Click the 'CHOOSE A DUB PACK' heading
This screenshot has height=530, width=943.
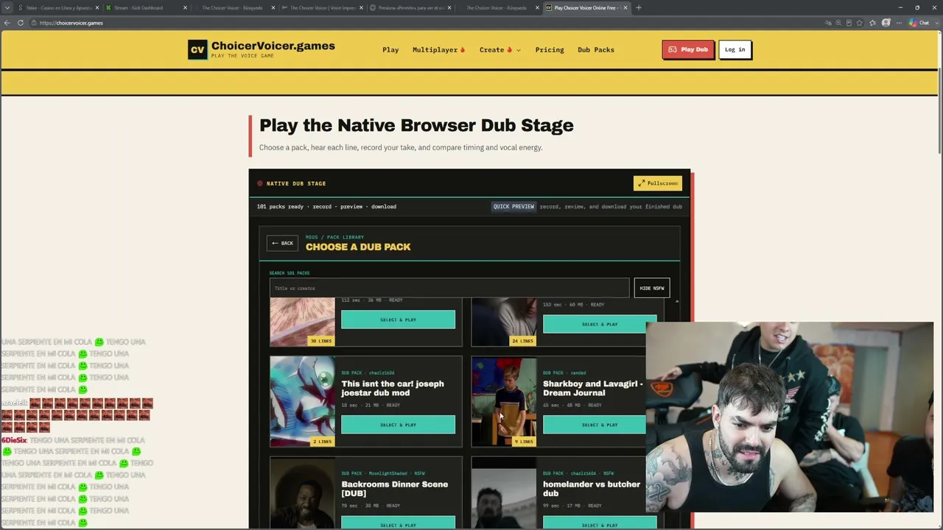click(x=358, y=247)
